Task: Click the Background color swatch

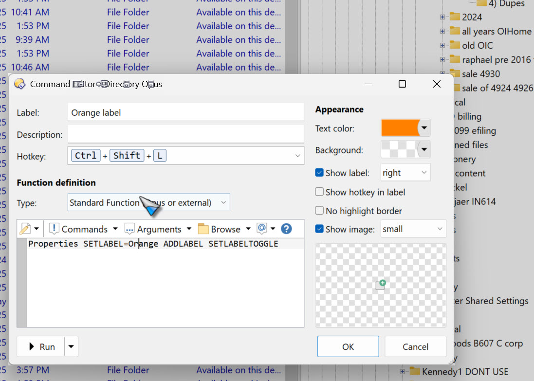Action: [399, 149]
